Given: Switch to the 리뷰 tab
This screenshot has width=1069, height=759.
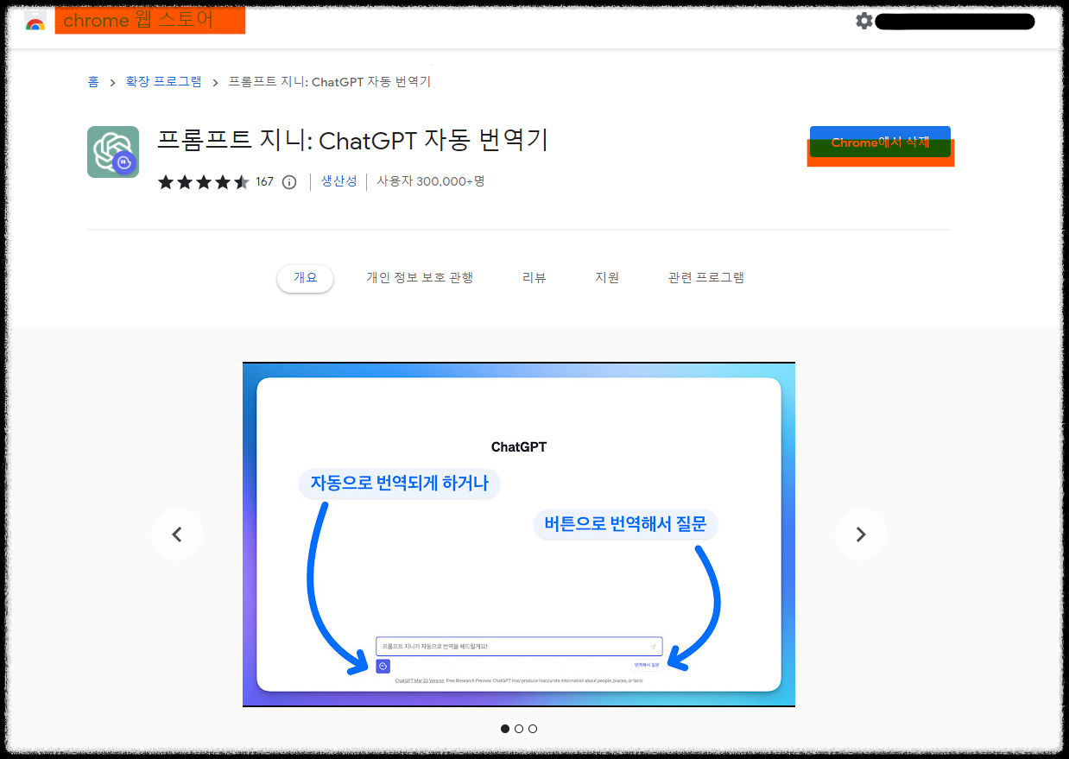Looking at the screenshot, I should (534, 277).
